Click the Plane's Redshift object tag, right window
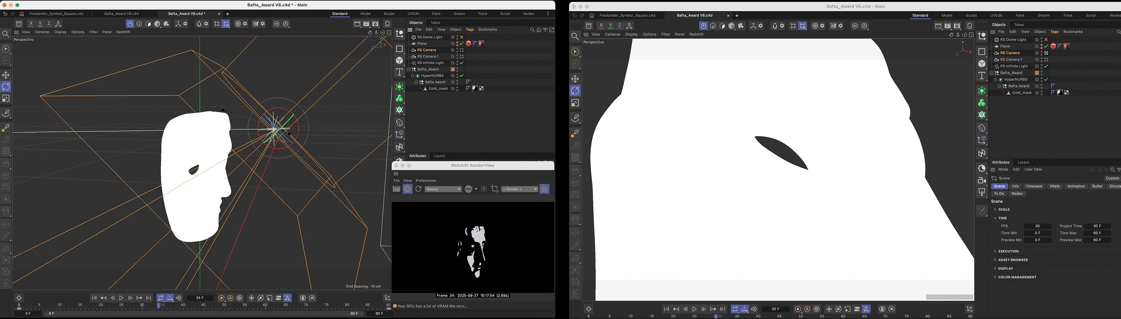Viewport: 1121px width, 319px height. [1053, 46]
